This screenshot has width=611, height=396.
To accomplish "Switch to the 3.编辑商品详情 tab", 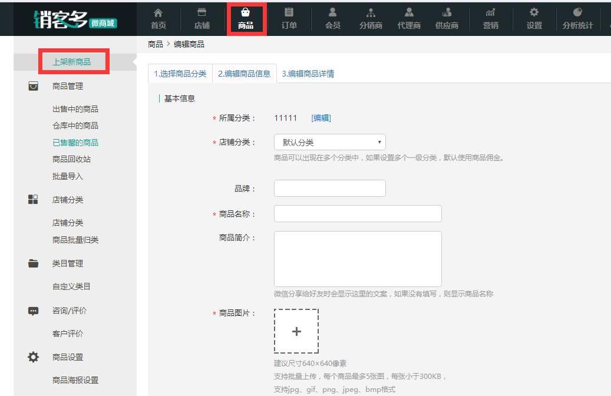I will click(309, 74).
